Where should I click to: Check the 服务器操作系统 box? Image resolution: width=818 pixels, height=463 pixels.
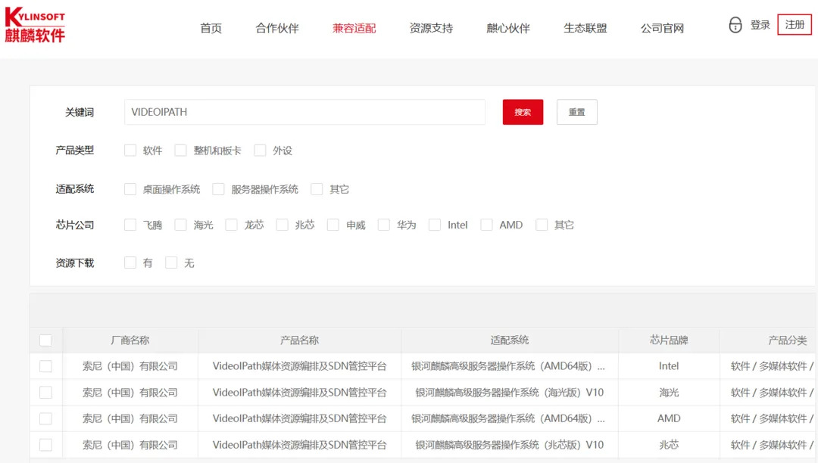[219, 189]
